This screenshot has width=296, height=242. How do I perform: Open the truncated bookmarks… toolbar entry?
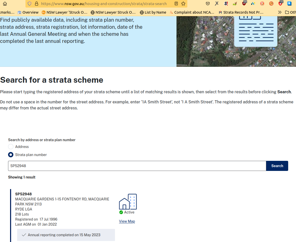click(7, 12)
